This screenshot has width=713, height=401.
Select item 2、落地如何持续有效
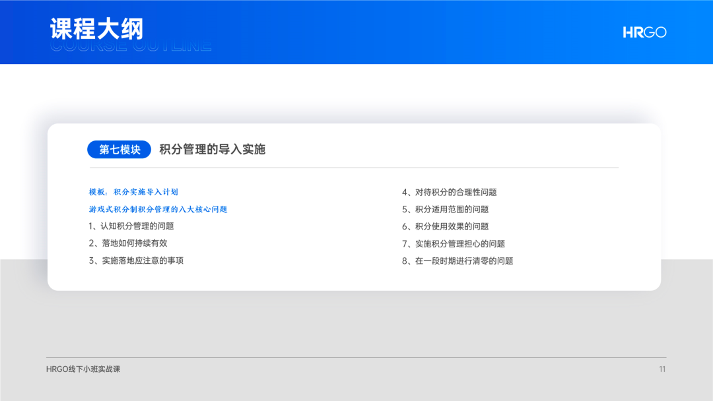coord(128,243)
